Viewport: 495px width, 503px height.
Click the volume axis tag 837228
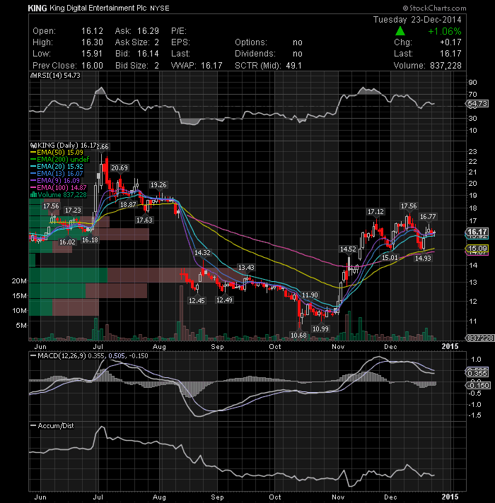(x=480, y=338)
